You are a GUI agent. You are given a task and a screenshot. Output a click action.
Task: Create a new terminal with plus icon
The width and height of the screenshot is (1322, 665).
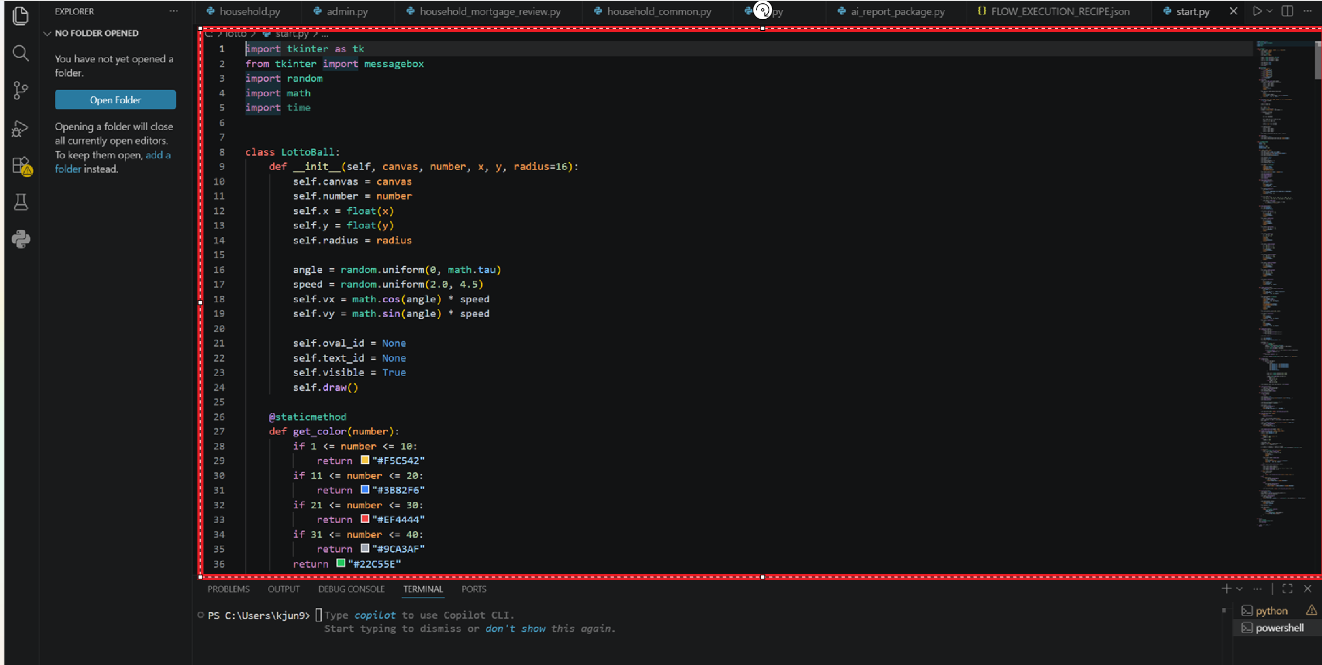coord(1226,589)
